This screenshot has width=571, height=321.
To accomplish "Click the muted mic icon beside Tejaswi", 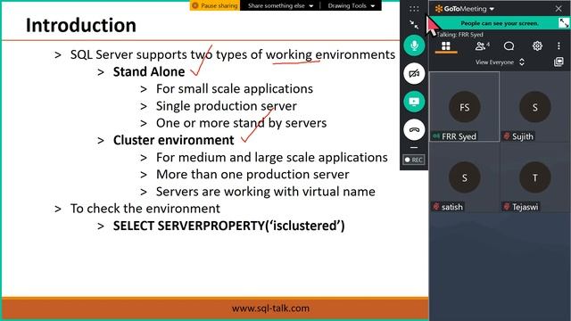I will coord(507,207).
